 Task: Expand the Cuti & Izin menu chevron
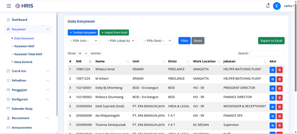[48, 71]
